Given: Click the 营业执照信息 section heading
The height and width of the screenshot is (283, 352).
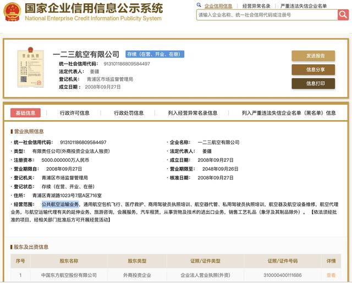Looking at the screenshot, I should pyautogui.click(x=29, y=132).
